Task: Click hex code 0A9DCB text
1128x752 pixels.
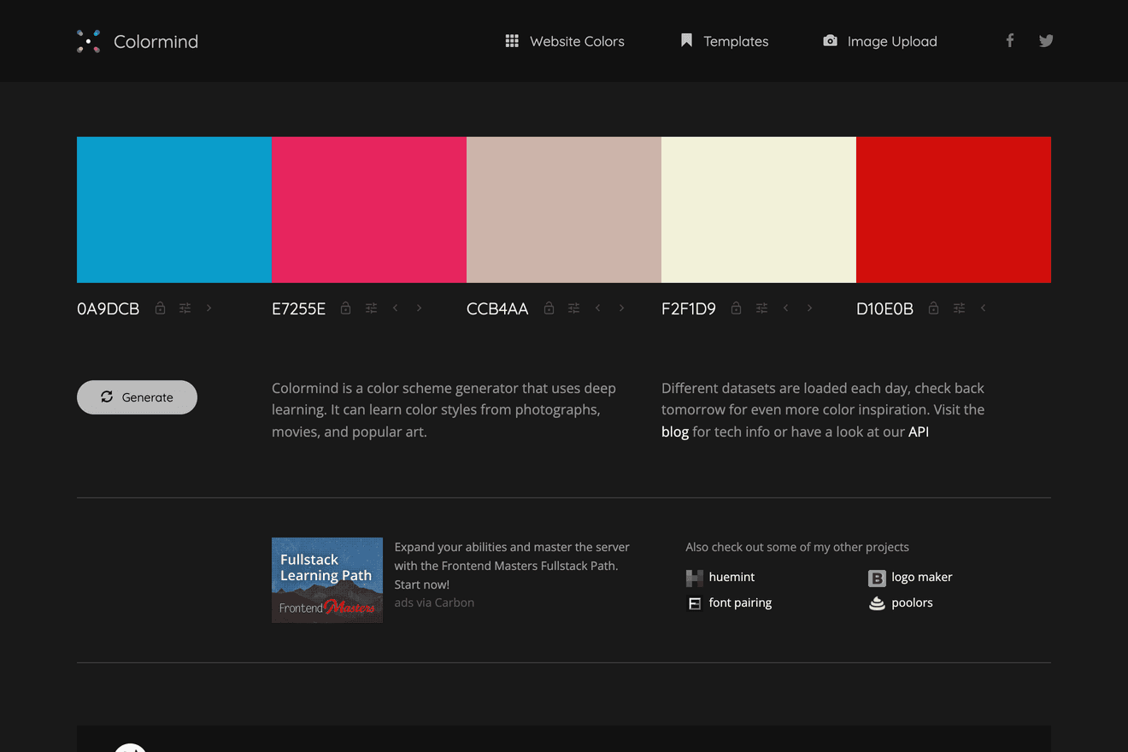Action: [x=108, y=308]
